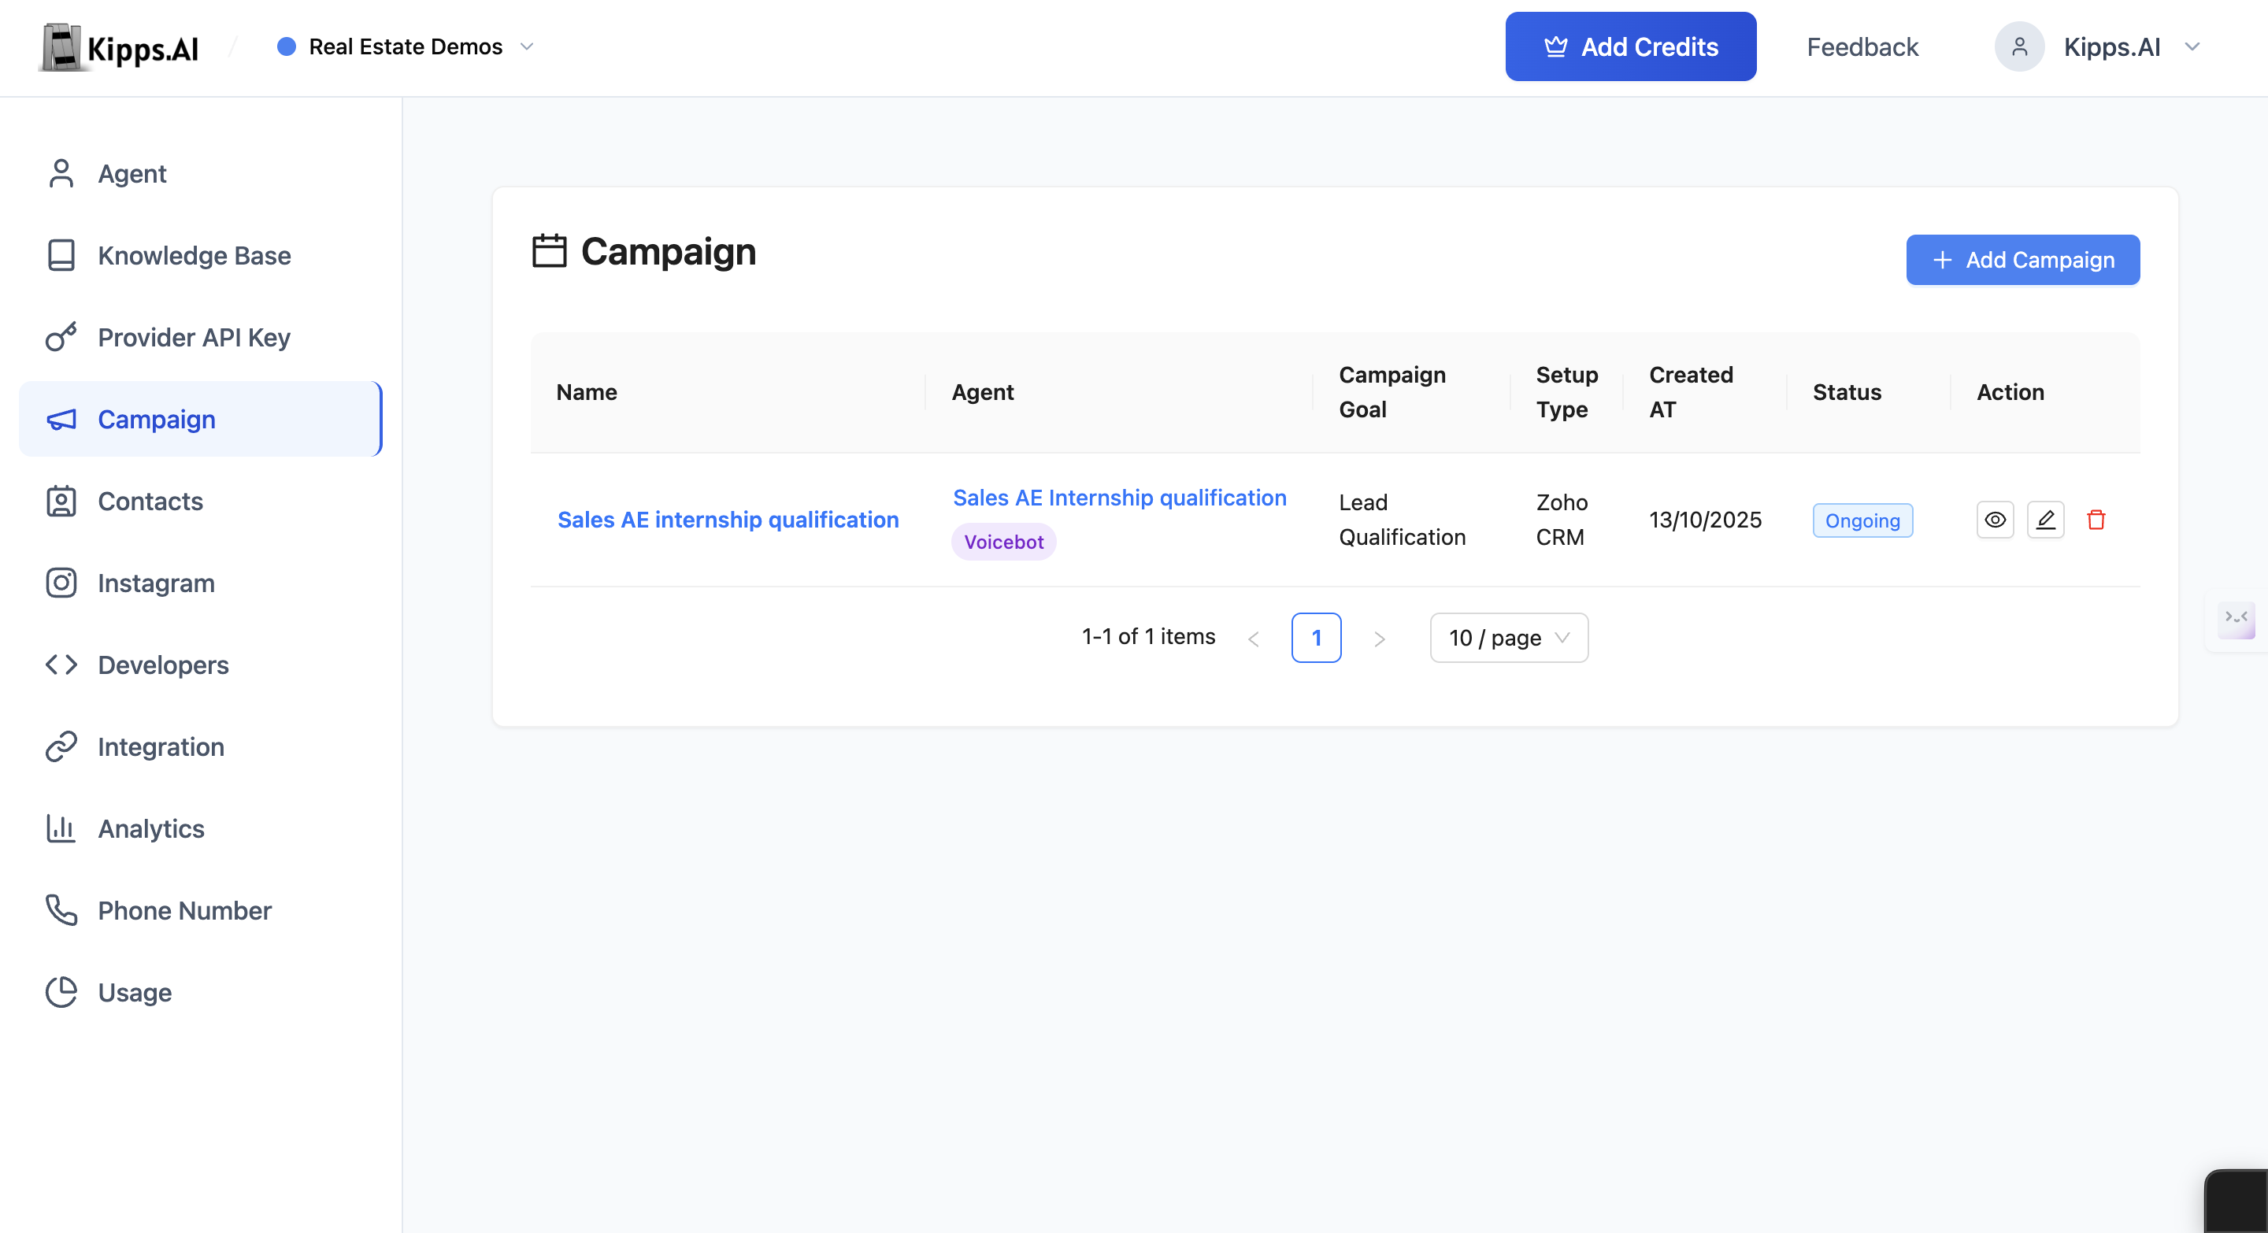Screen dimensions: 2268x1233
Task: Click the pencil edit icon for the campaign
Action: tap(2044, 520)
